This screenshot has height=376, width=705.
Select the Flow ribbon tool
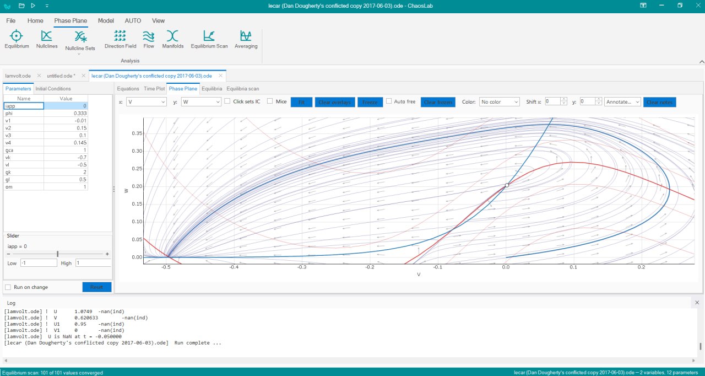coord(149,40)
